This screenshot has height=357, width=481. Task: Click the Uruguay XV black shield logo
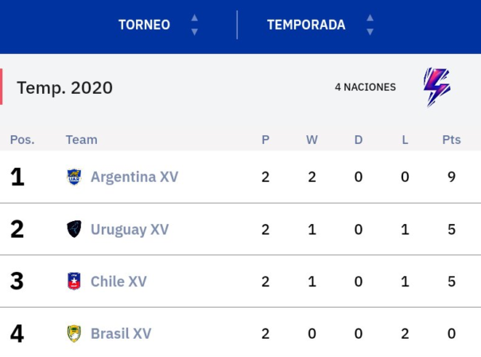pyautogui.click(x=74, y=229)
